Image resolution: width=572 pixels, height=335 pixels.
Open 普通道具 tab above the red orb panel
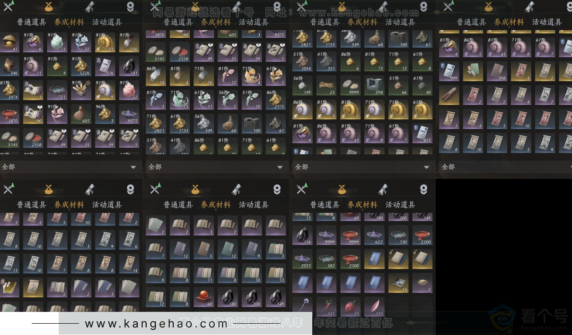pos(178,205)
